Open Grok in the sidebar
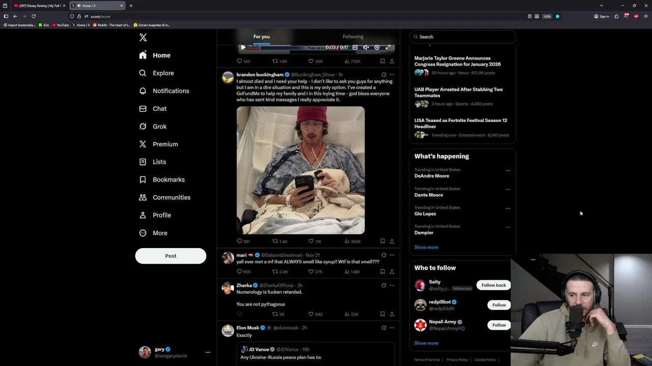 (x=153, y=127)
